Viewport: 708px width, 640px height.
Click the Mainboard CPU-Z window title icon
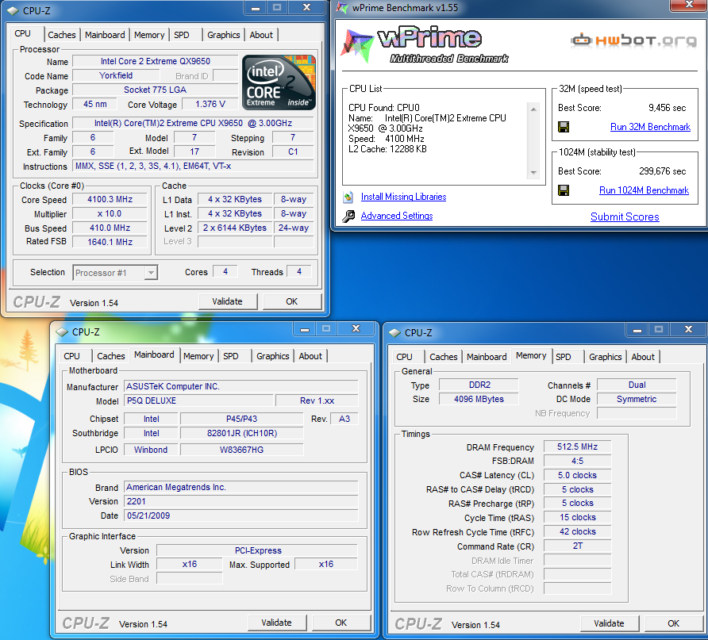pyautogui.click(x=61, y=332)
